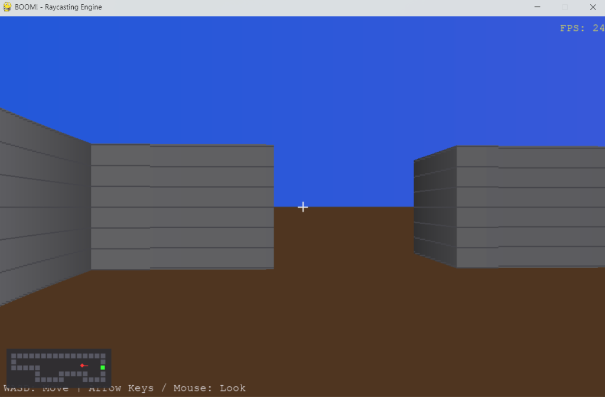Click the front-facing gray wall left of crosshair
The height and width of the screenshot is (397, 605).
[x=182, y=207]
